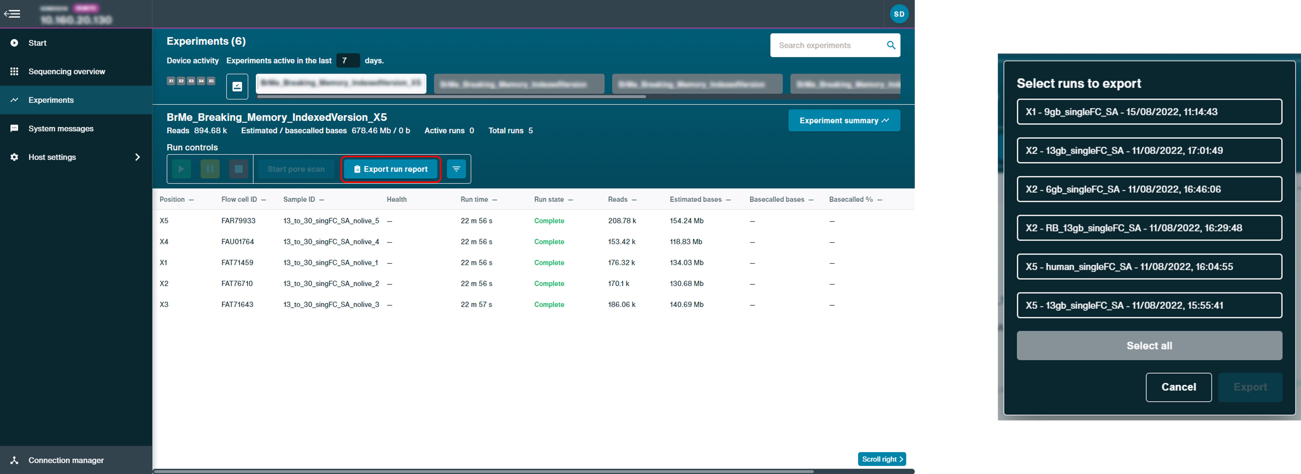Screen dimensions: 1301x474
Task: Select the first blurred experiment tab
Action: (x=341, y=83)
